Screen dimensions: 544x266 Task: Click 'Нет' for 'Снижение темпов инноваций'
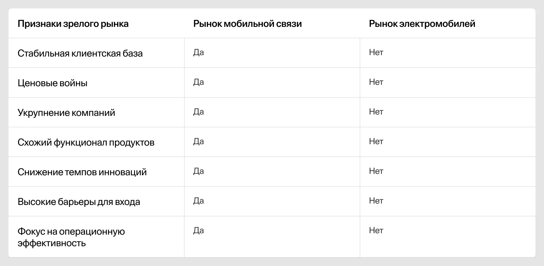click(x=376, y=171)
